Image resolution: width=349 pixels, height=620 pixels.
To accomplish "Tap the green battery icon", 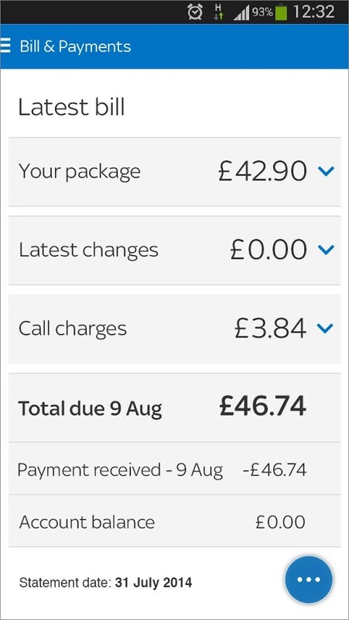I will (282, 12).
